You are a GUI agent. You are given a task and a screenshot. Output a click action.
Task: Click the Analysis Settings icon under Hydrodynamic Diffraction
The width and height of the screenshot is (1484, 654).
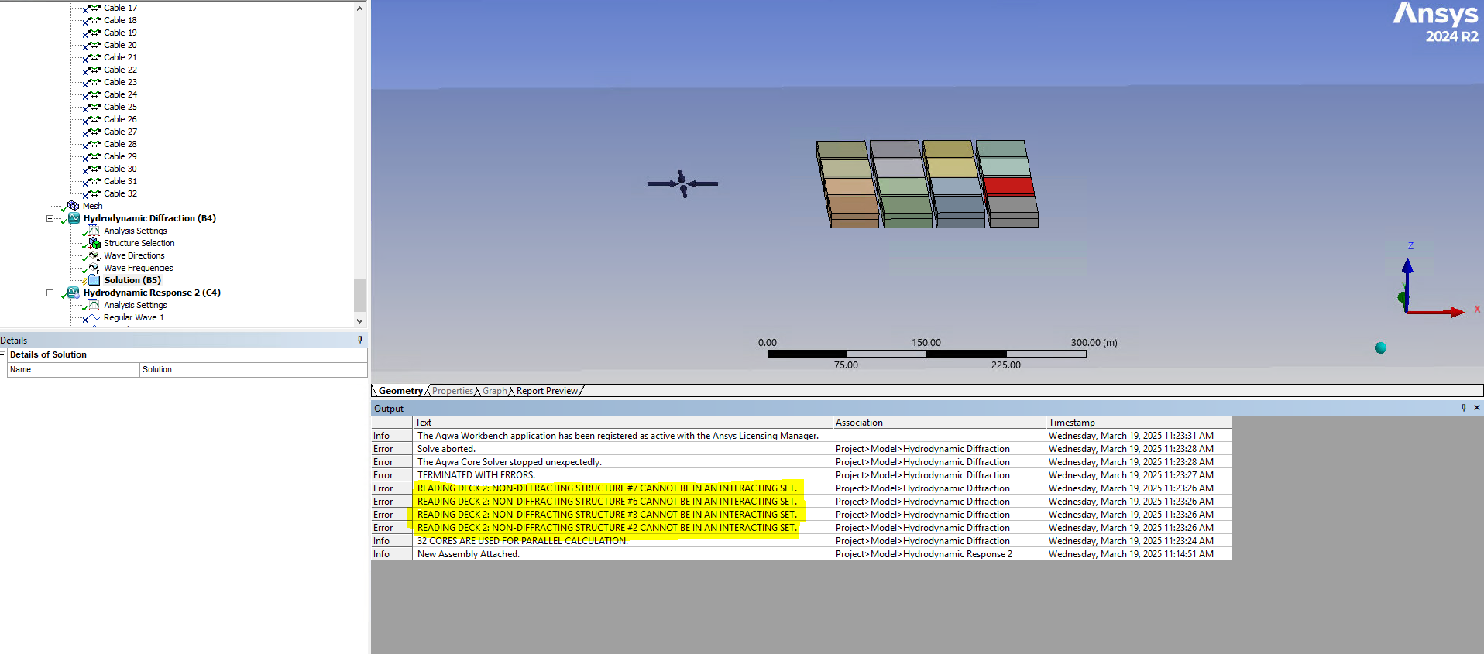click(94, 231)
